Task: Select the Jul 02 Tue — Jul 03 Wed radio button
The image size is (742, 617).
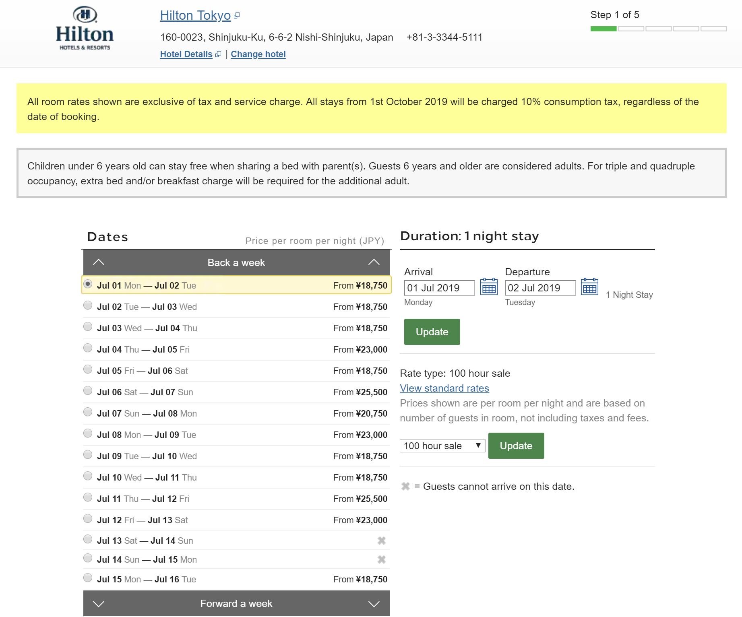Action: pos(88,305)
